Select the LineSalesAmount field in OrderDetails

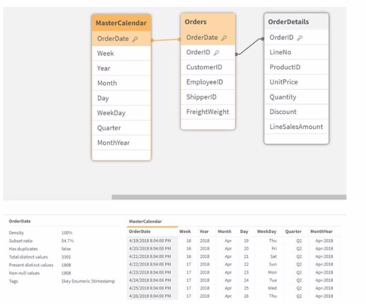click(x=296, y=127)
